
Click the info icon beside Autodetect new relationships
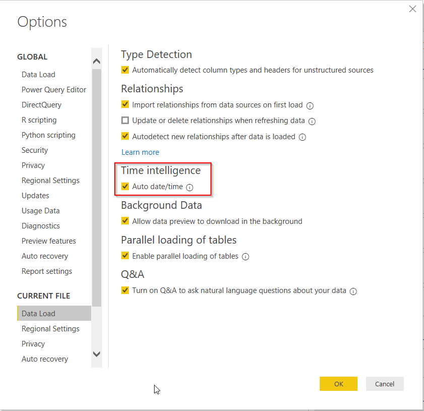302,137
